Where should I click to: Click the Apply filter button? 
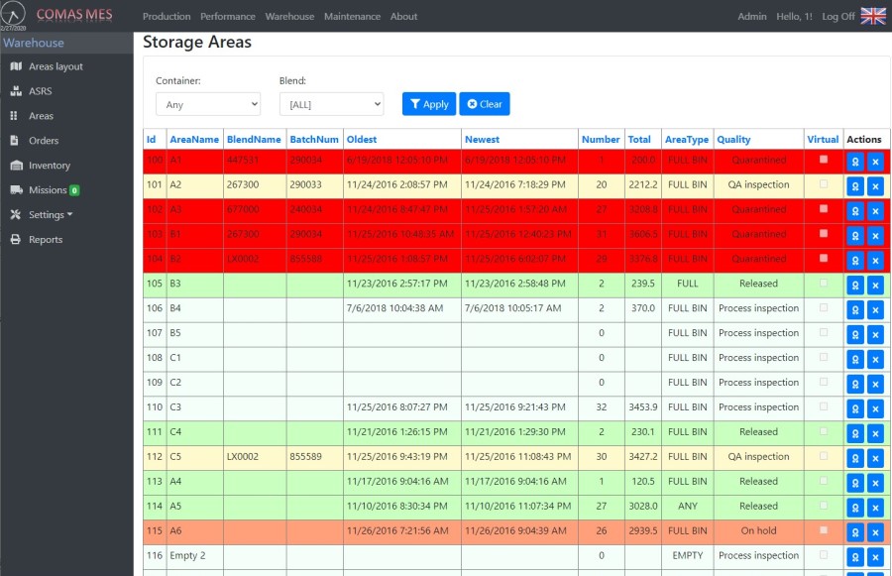(x=428, y=104)
